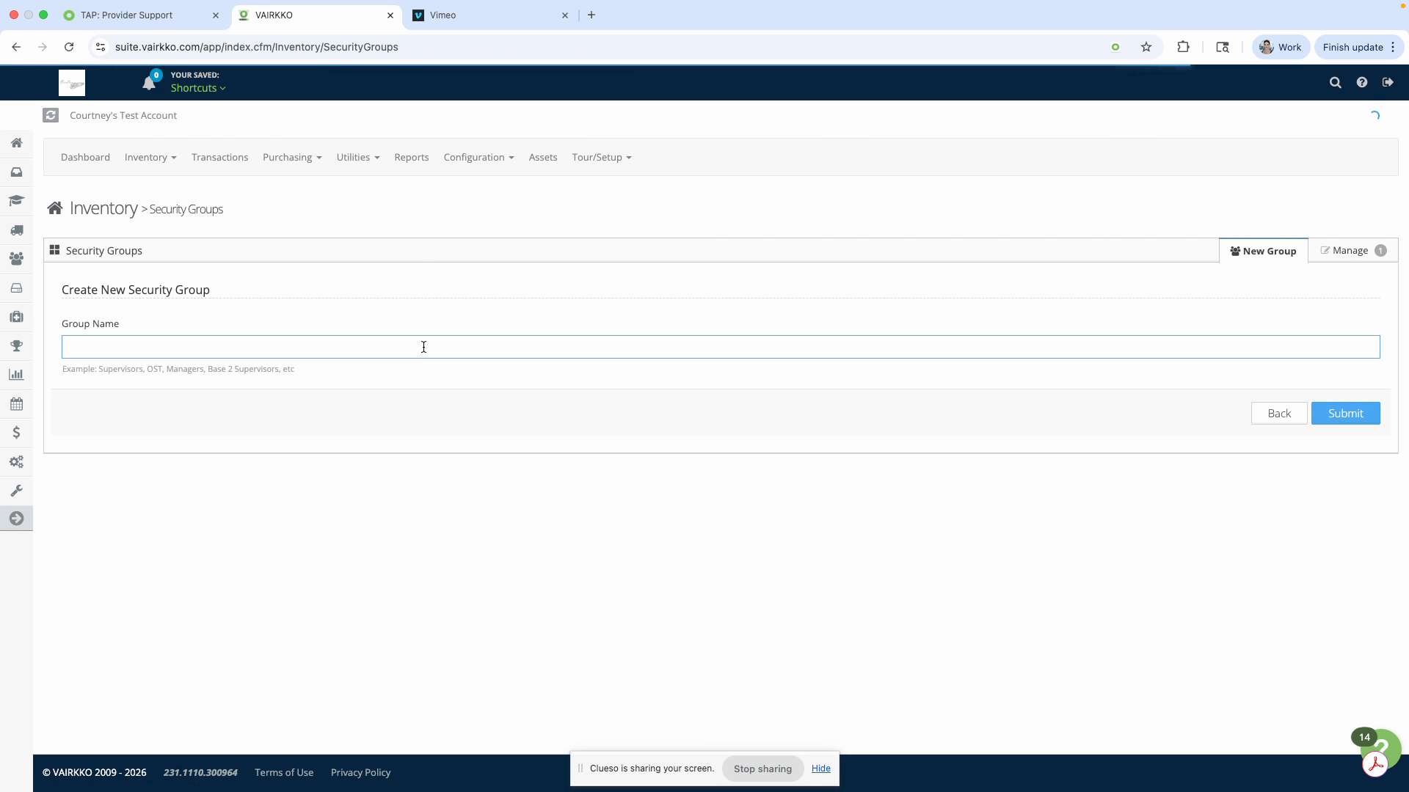This screenshot has width=1409, height=792.
Task: Switch to the New Group tab
Action: tap(1264, 251)
